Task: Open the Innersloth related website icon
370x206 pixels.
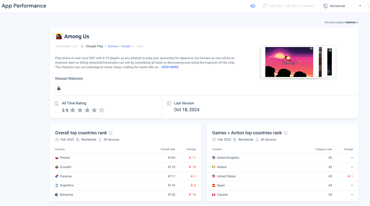Action: (59, 88)
